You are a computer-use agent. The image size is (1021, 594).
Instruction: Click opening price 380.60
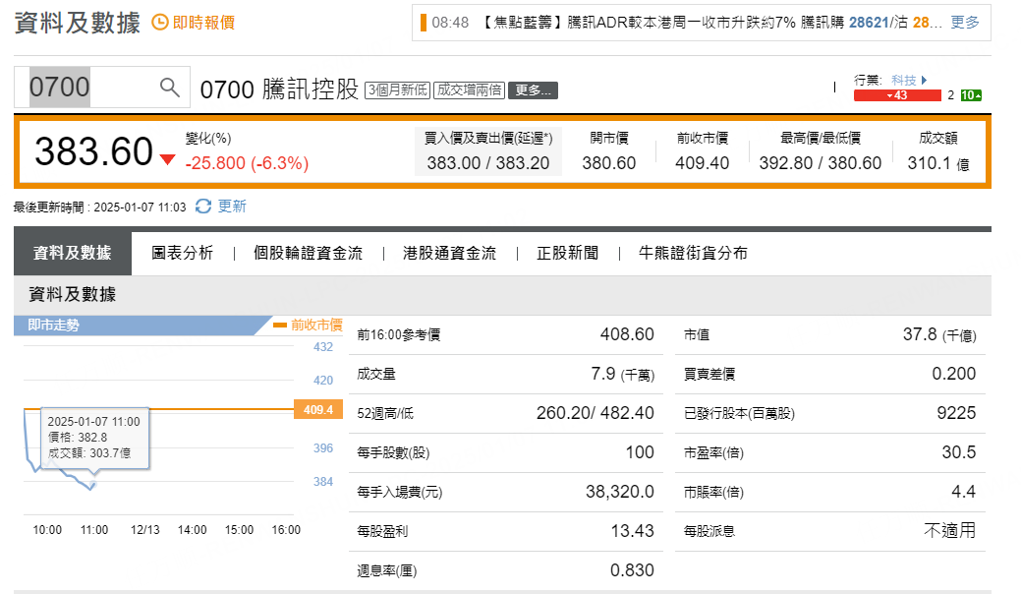(609, 163)
